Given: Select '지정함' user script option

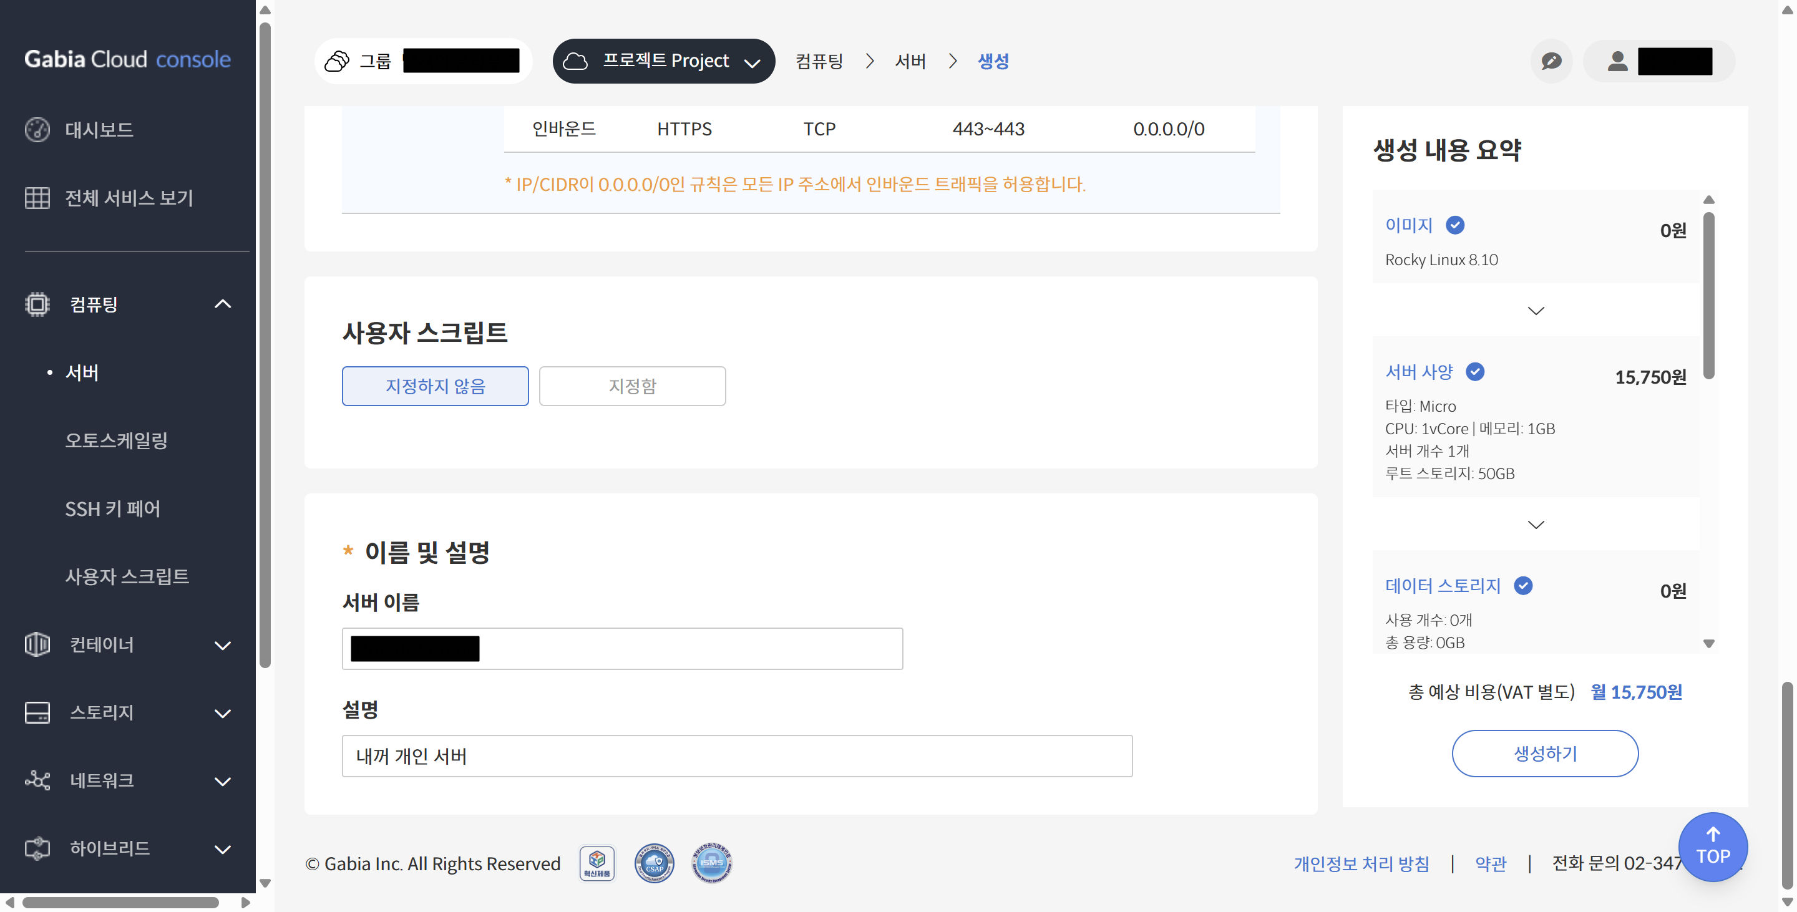Looking at the screenshot, I should [x=632, y=386].
